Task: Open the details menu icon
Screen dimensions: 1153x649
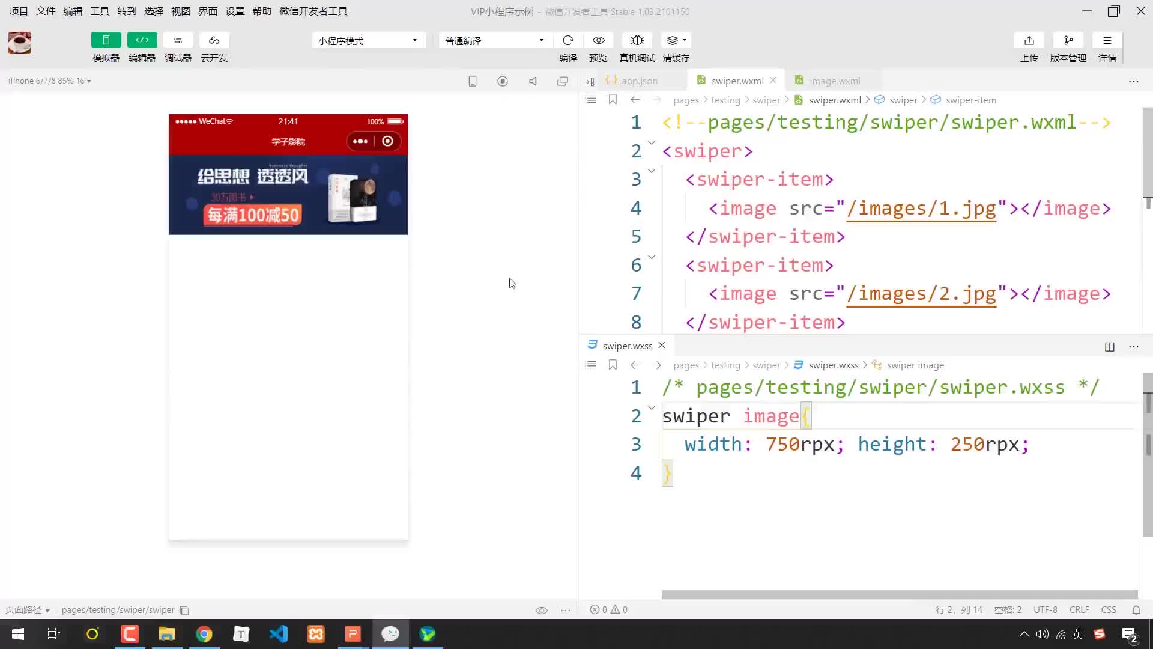Action: [1107, 40]
